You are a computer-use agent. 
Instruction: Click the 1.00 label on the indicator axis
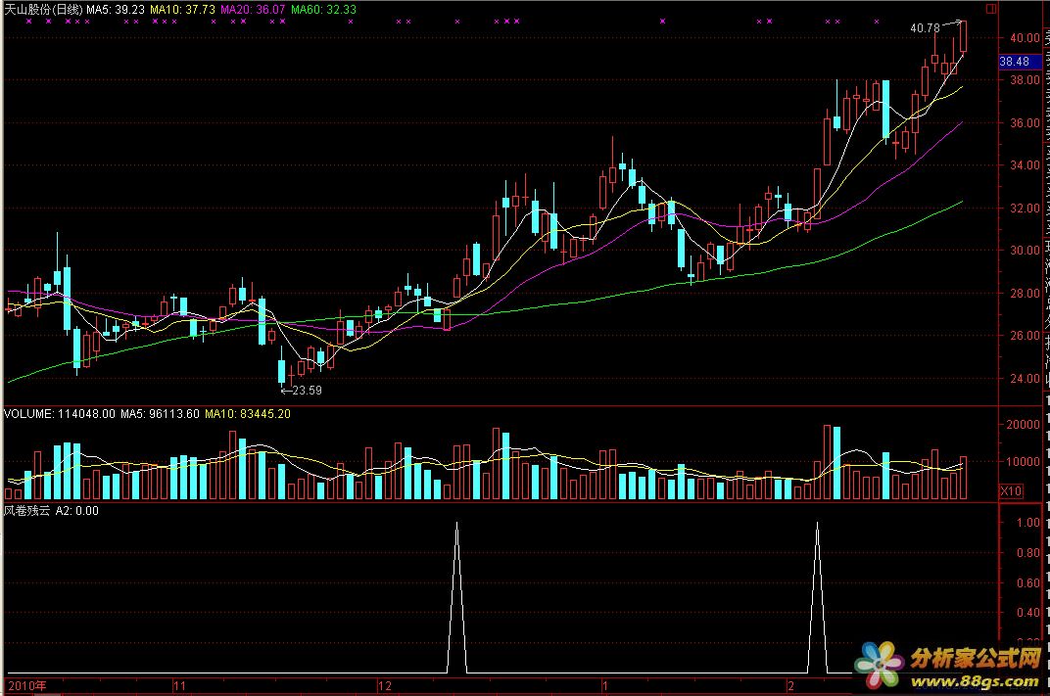coord(1028,523)
